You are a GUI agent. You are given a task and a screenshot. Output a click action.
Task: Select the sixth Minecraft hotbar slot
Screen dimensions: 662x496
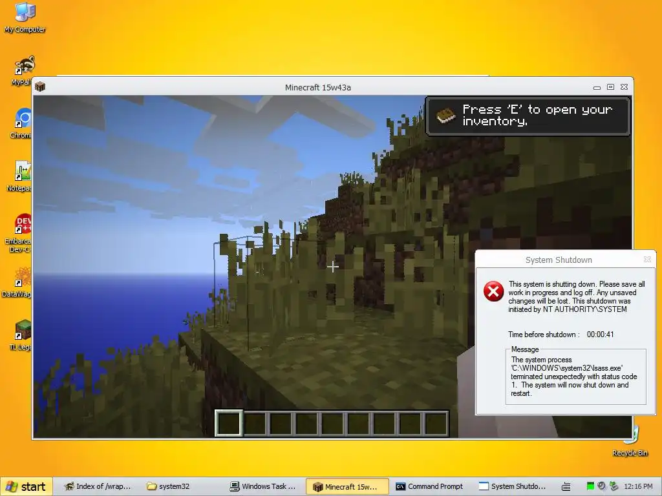coord(358,423)
